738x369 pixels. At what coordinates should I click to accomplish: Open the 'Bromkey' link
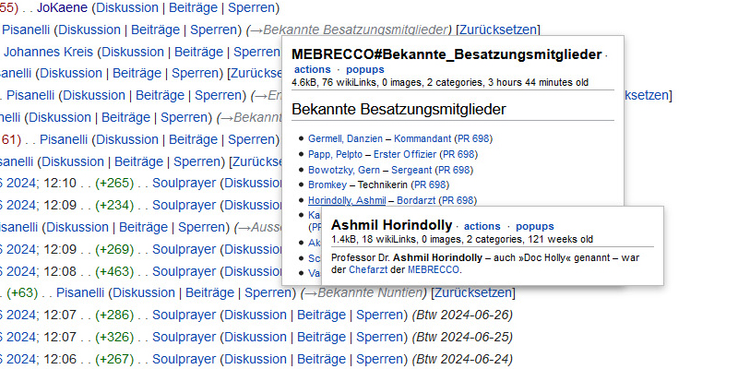pos(326,185)
